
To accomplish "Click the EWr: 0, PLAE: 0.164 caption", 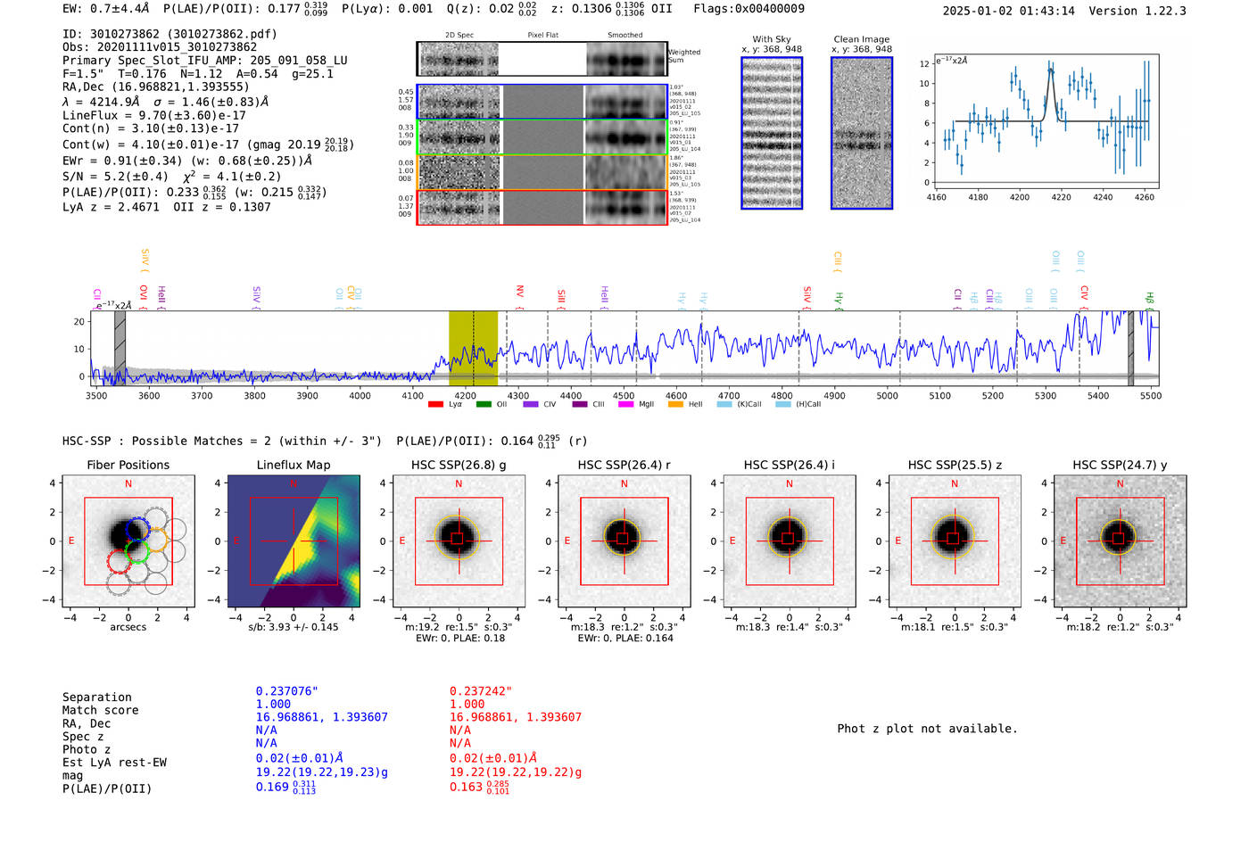I will pyautogui.click(x=624, y=638).
